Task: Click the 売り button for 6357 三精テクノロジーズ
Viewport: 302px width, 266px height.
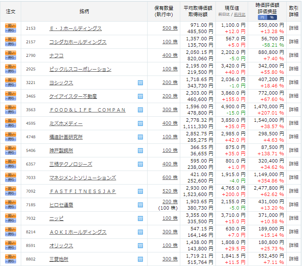Action: [11, 166]
